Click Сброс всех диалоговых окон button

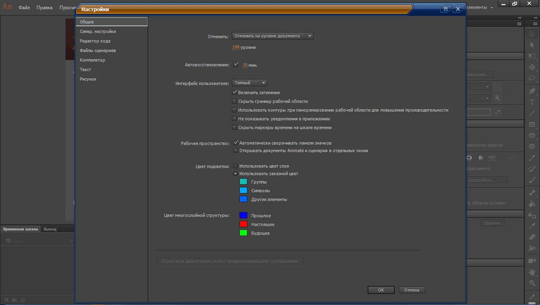point(230,261)
